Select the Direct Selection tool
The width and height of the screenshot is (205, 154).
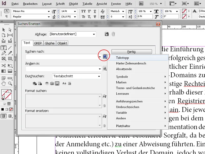coord(10,30)
